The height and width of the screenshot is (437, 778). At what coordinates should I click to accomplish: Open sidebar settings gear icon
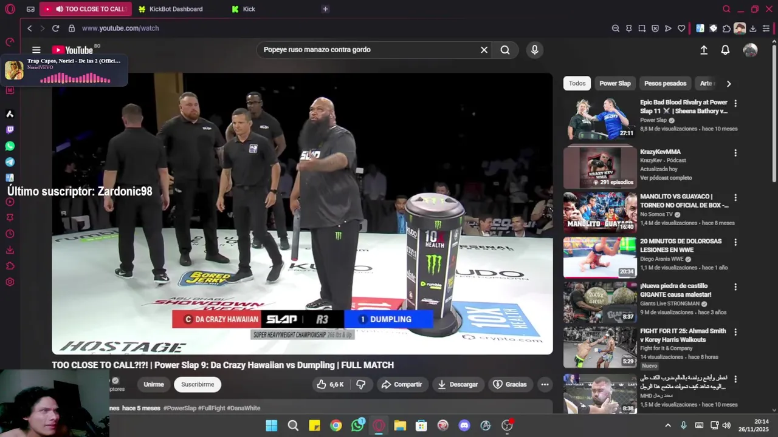(10, 282)
